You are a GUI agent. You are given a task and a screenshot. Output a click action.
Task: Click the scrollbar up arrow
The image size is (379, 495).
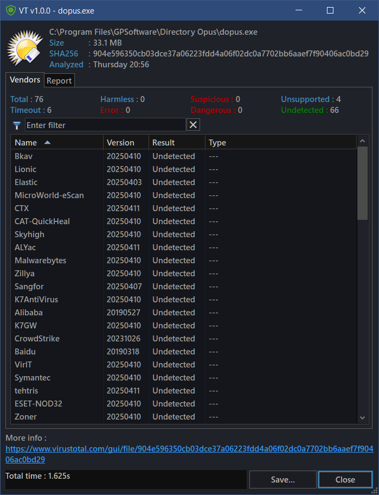[x=362, y=141]
